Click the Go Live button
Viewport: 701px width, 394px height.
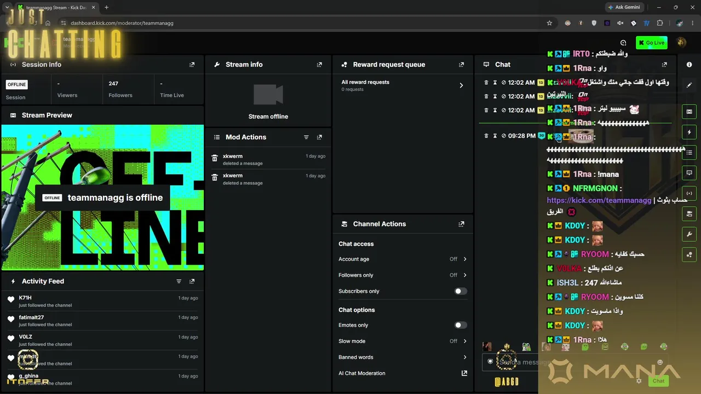click(651, 43)
